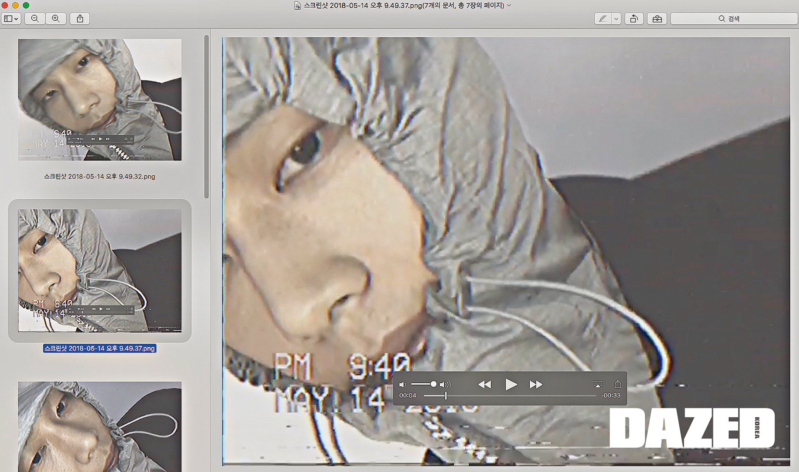This screenshot has height=472, width=799.
Task: Click the video timeline scrubber at 00:04
Action: click(446, 396)
